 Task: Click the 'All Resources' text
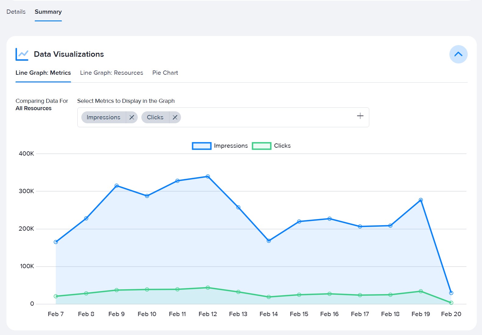coord(34,108)
